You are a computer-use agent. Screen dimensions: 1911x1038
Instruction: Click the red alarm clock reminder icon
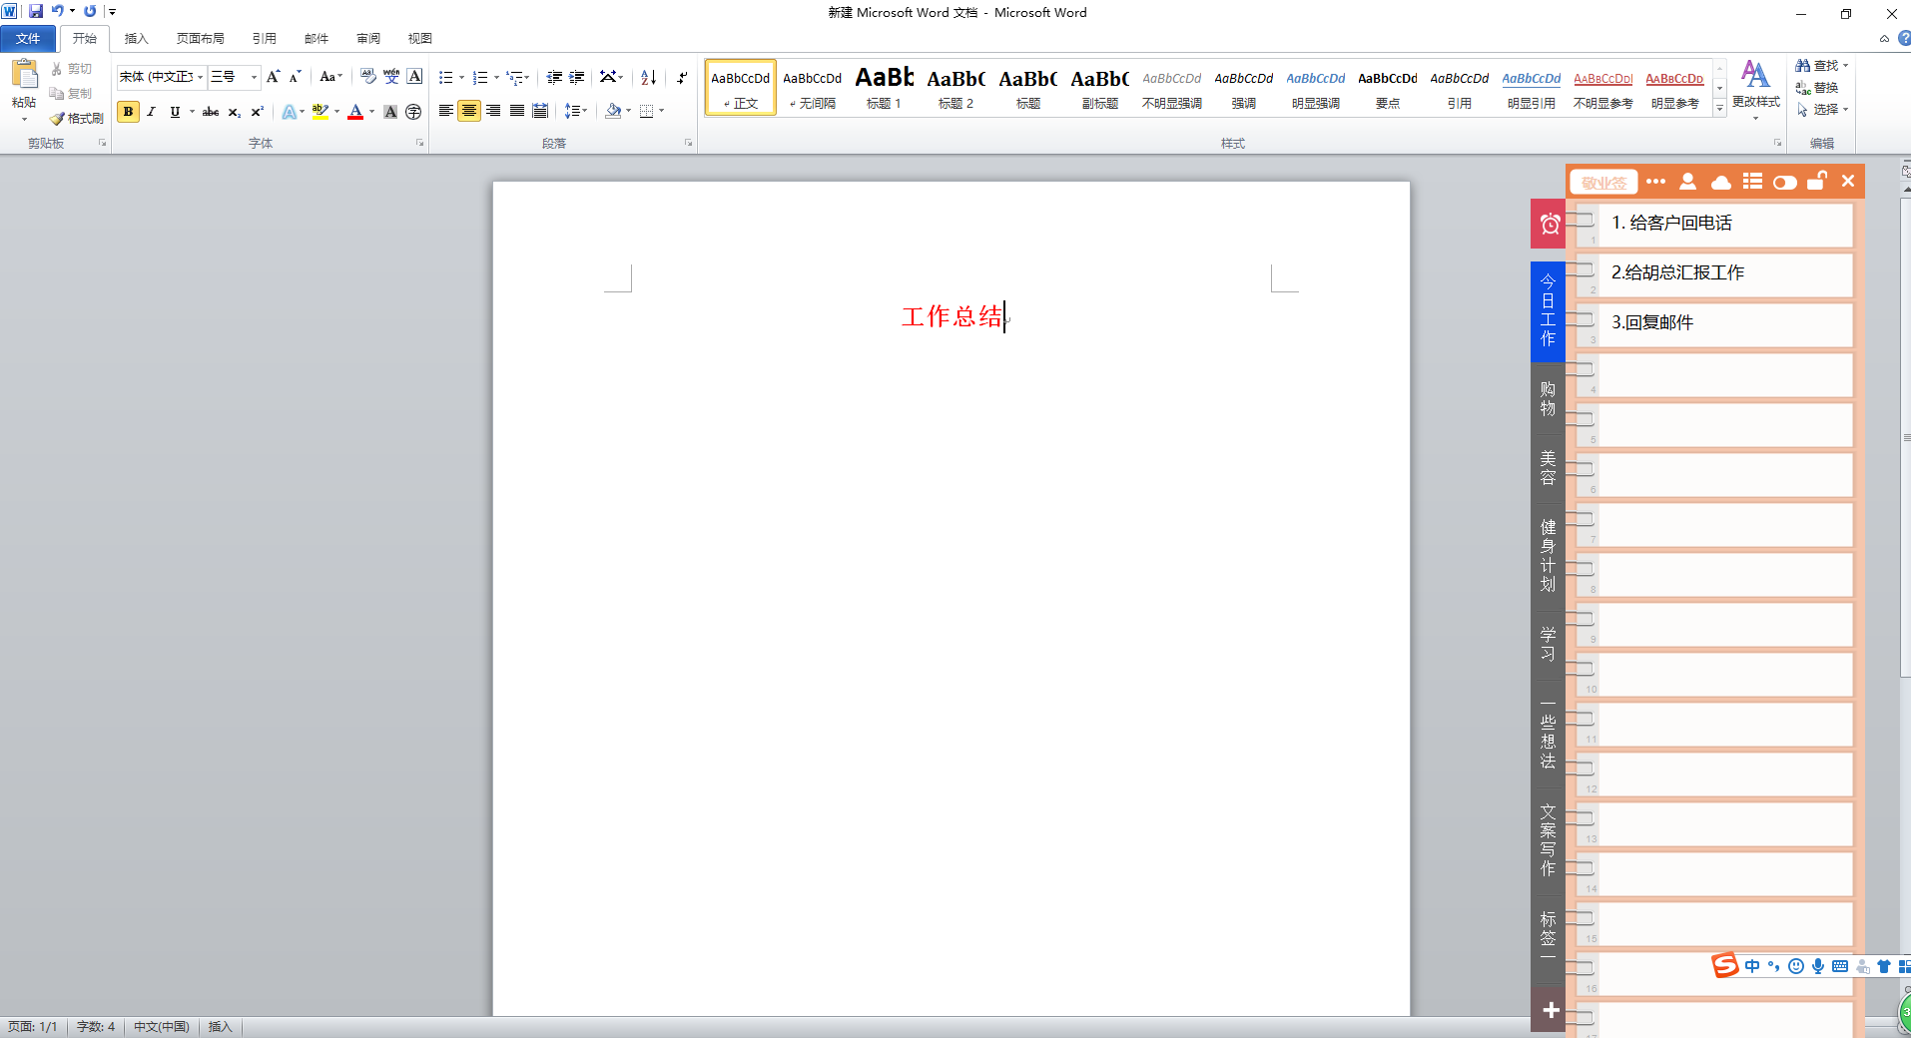1550,225
